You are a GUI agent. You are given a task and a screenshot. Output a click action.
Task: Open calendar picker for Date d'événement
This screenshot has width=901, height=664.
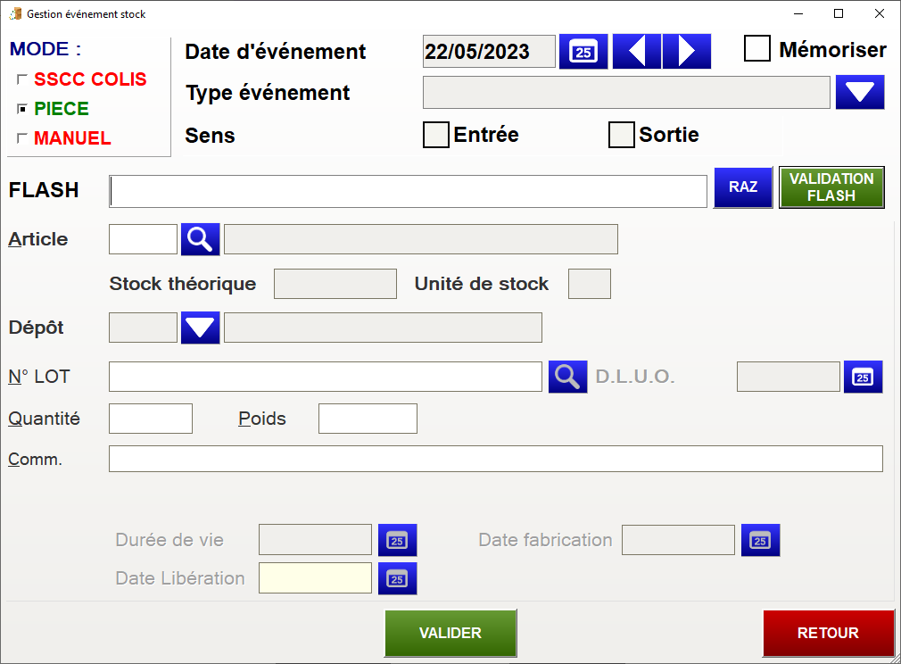coord(583,52)
